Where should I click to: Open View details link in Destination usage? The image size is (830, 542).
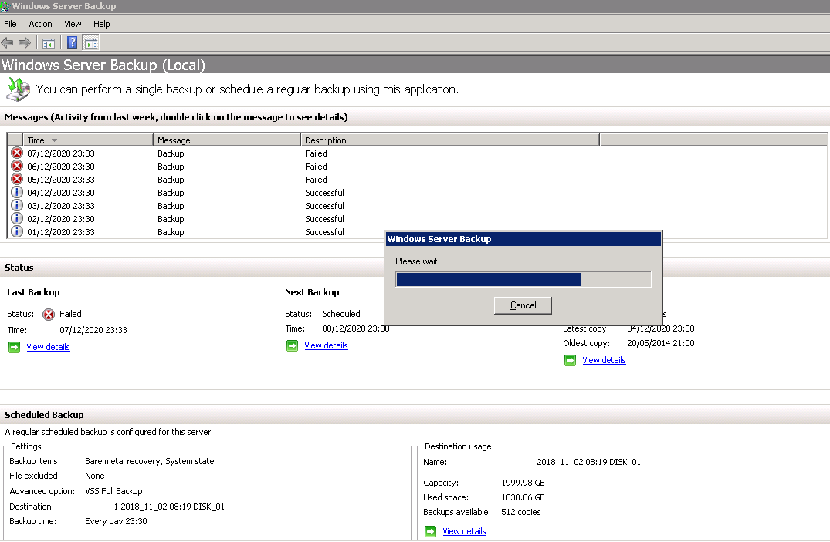tap(464, 531)
